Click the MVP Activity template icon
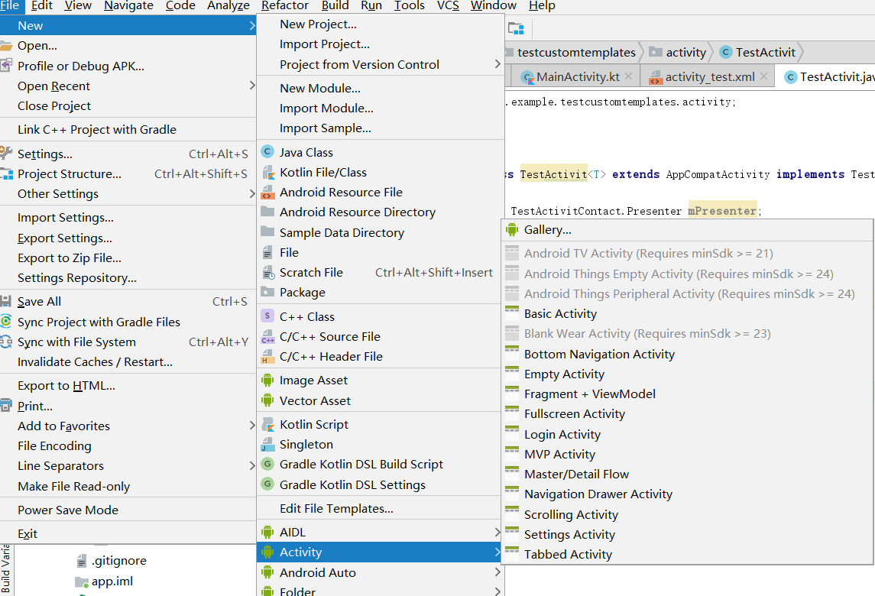Viewport: 875px width, 596px height. [512, 453]
